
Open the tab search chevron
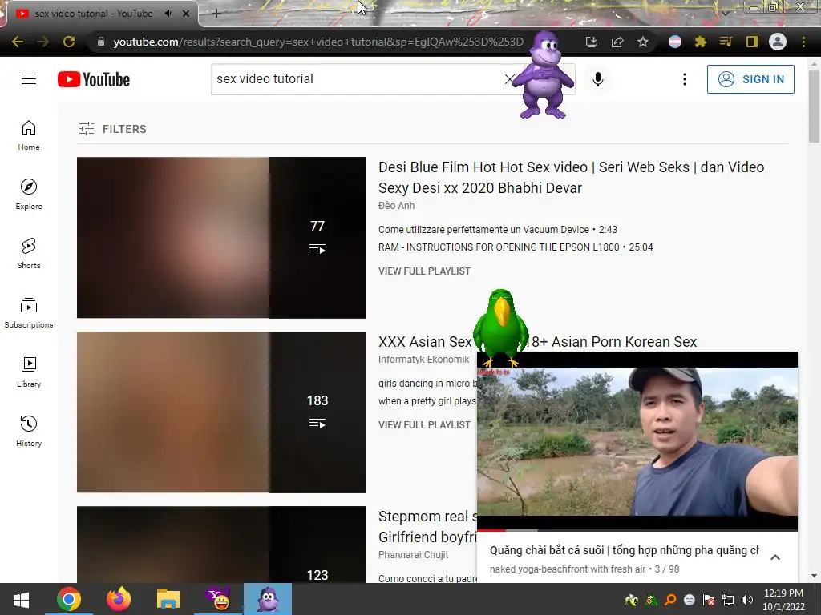coord(725,14)
